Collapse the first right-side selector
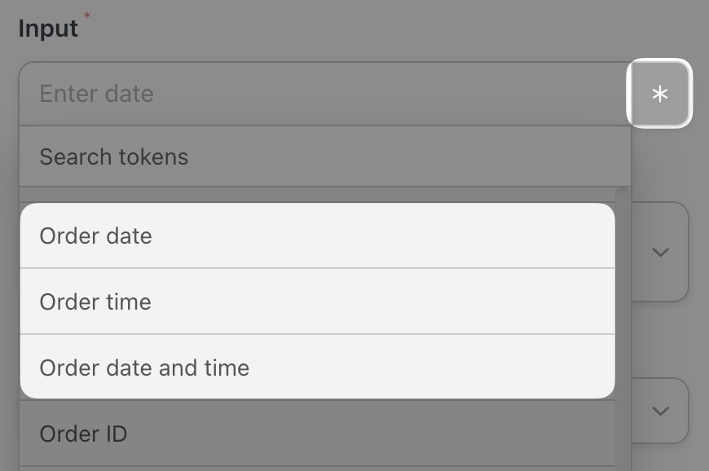 click(660, 252)
